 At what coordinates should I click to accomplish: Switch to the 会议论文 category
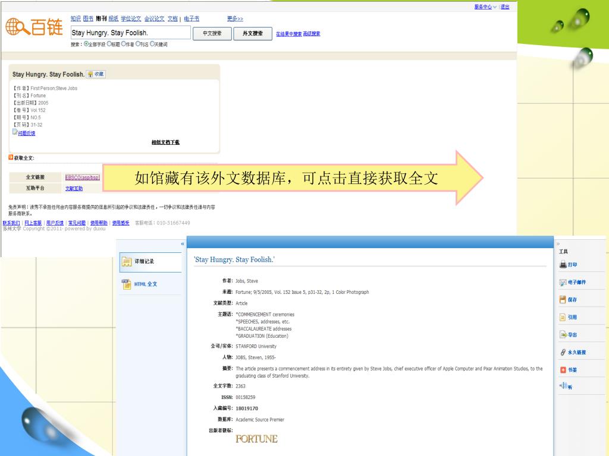154,18
